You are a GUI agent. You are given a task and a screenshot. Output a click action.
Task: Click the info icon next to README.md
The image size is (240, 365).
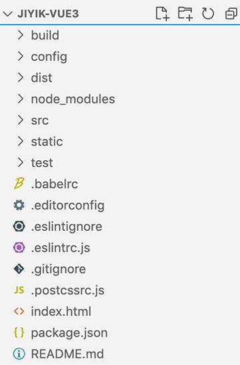19,354
